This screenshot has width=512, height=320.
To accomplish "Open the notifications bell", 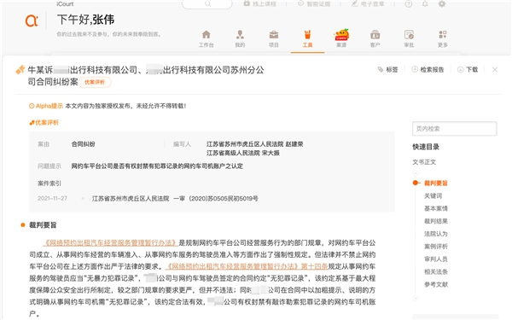I will pos(425,4).
